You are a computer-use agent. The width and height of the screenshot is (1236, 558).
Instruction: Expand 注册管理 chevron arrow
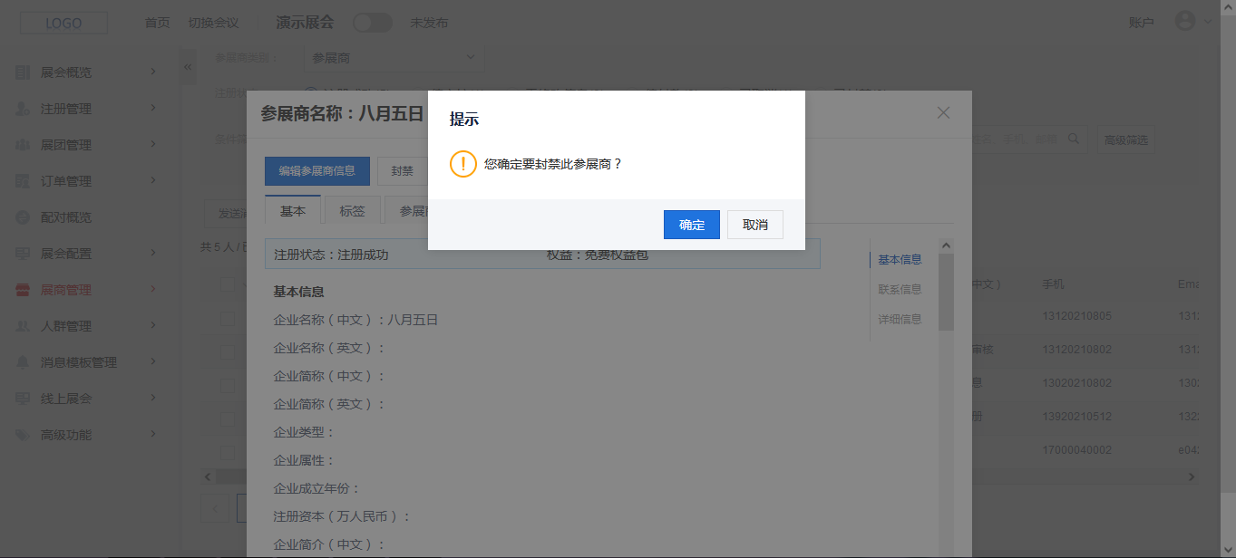(153, 108)
